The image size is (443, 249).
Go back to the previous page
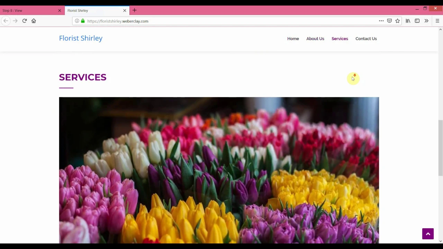pyautogui.click(x=6, y=21)
